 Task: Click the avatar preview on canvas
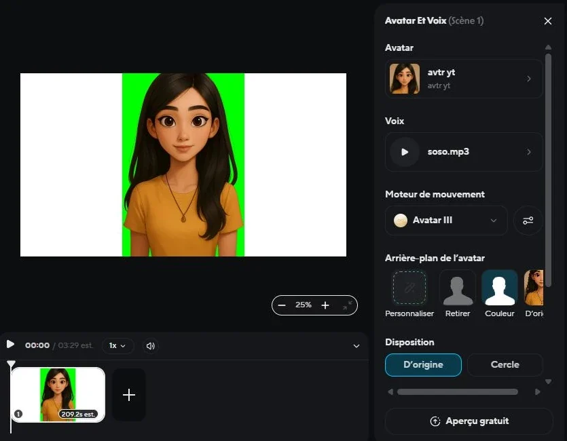183,165
